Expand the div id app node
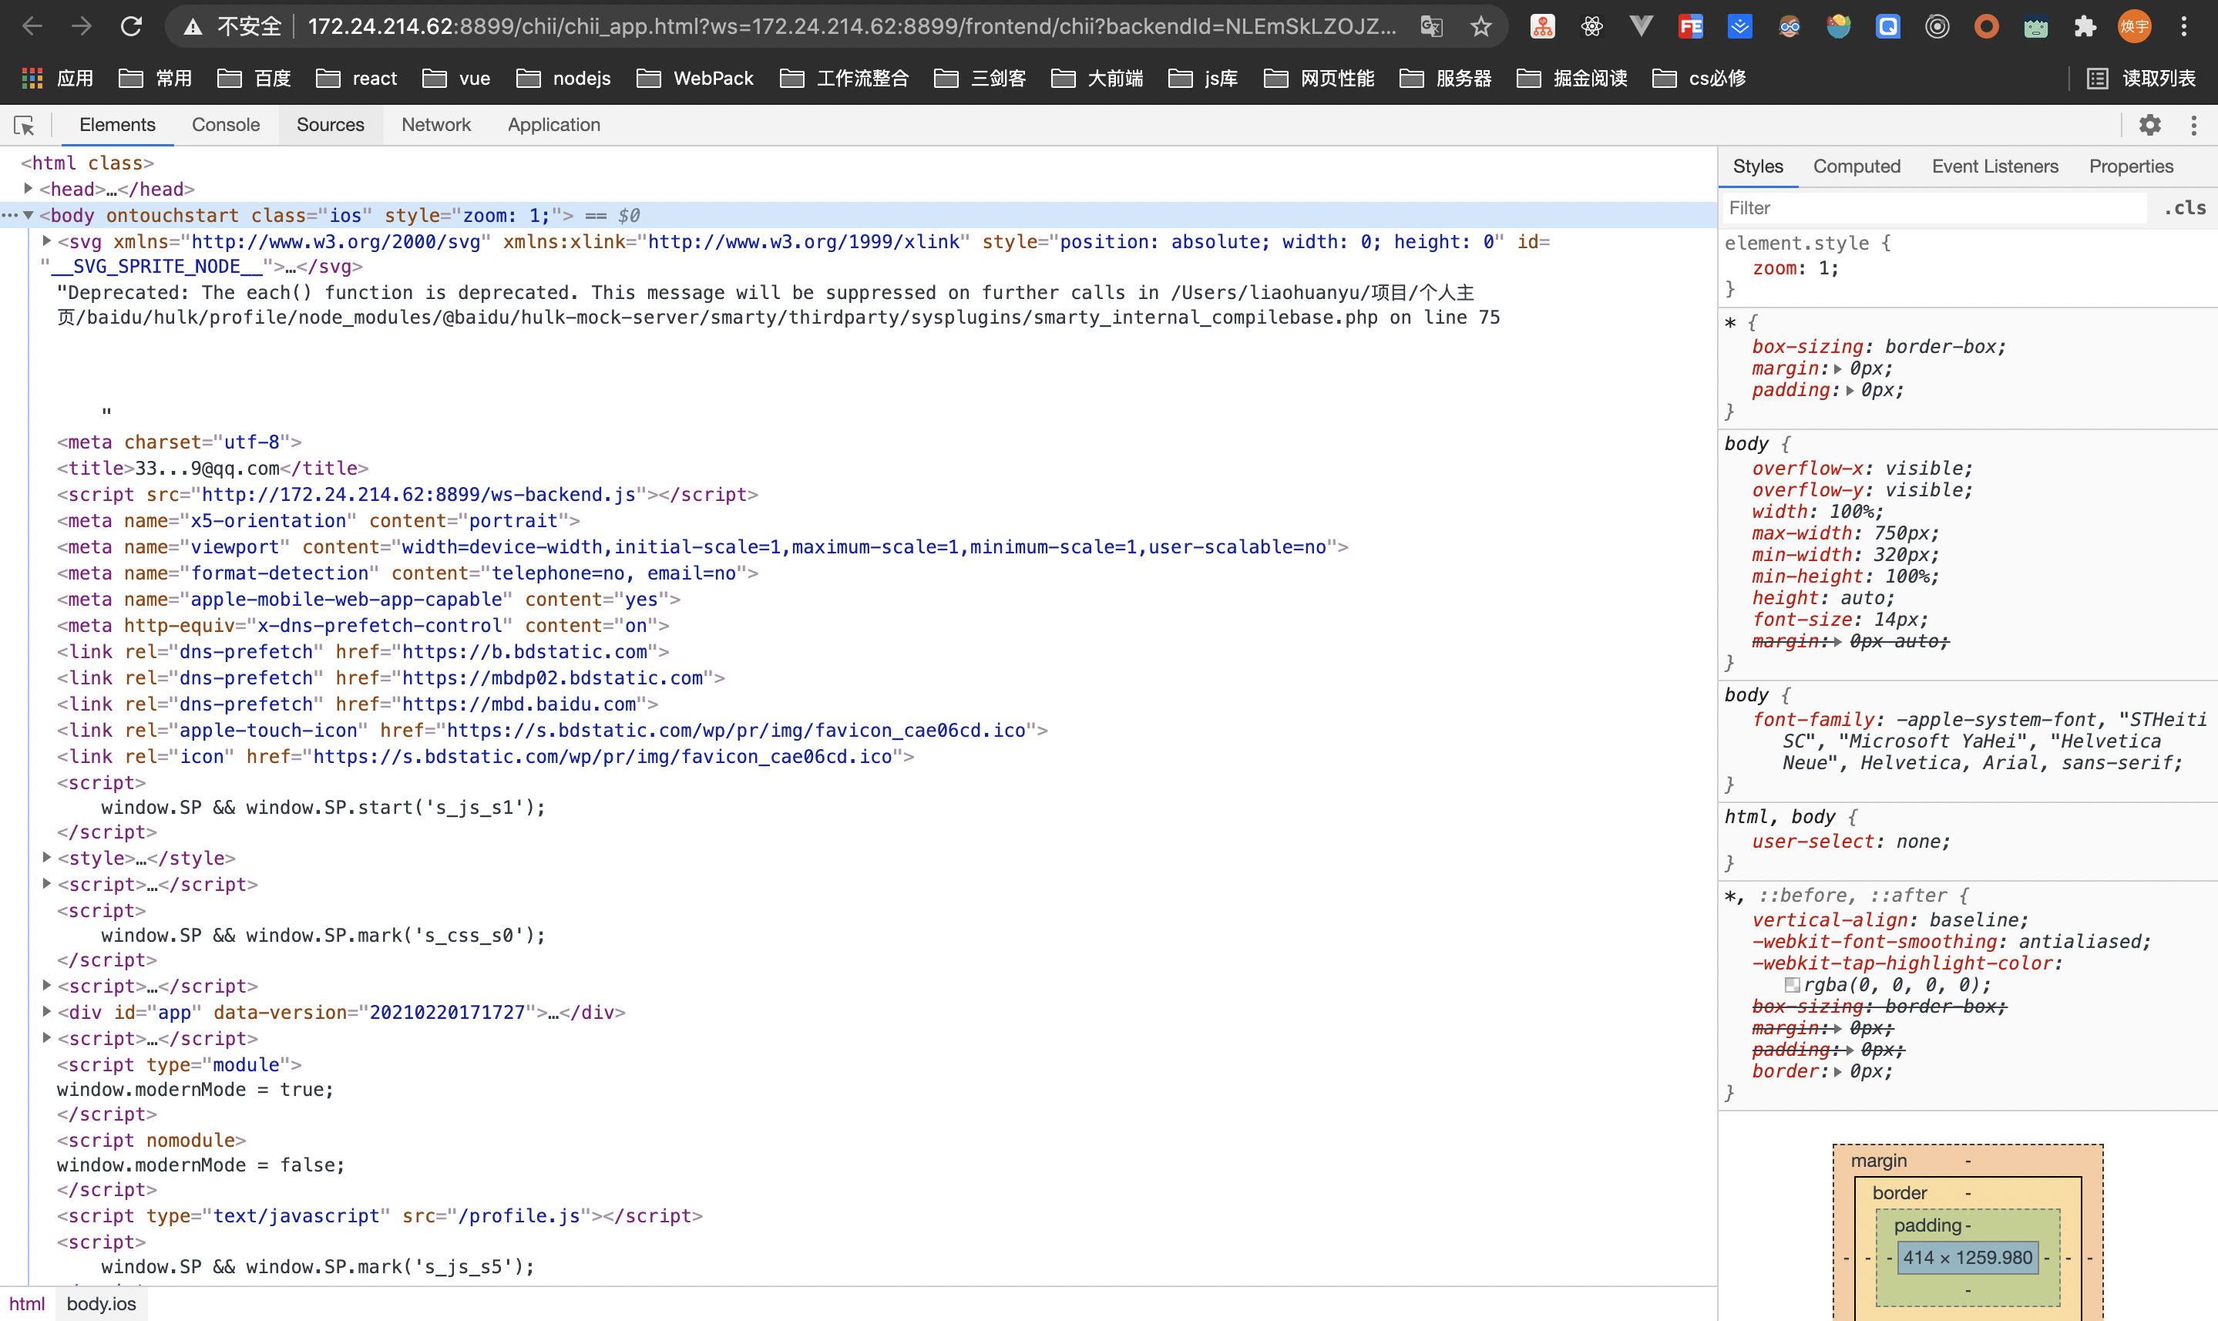Screen dimensions: 2218x1321 click(x=46, y=1011)
